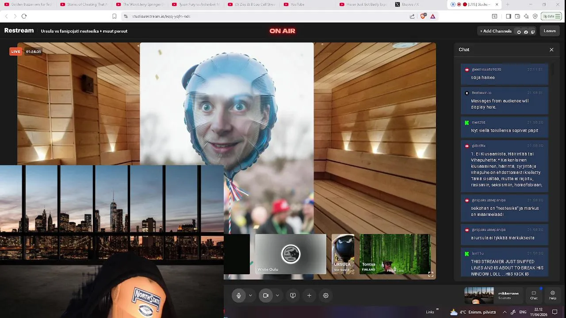Click the share page icon in address bar

point(412,16)
